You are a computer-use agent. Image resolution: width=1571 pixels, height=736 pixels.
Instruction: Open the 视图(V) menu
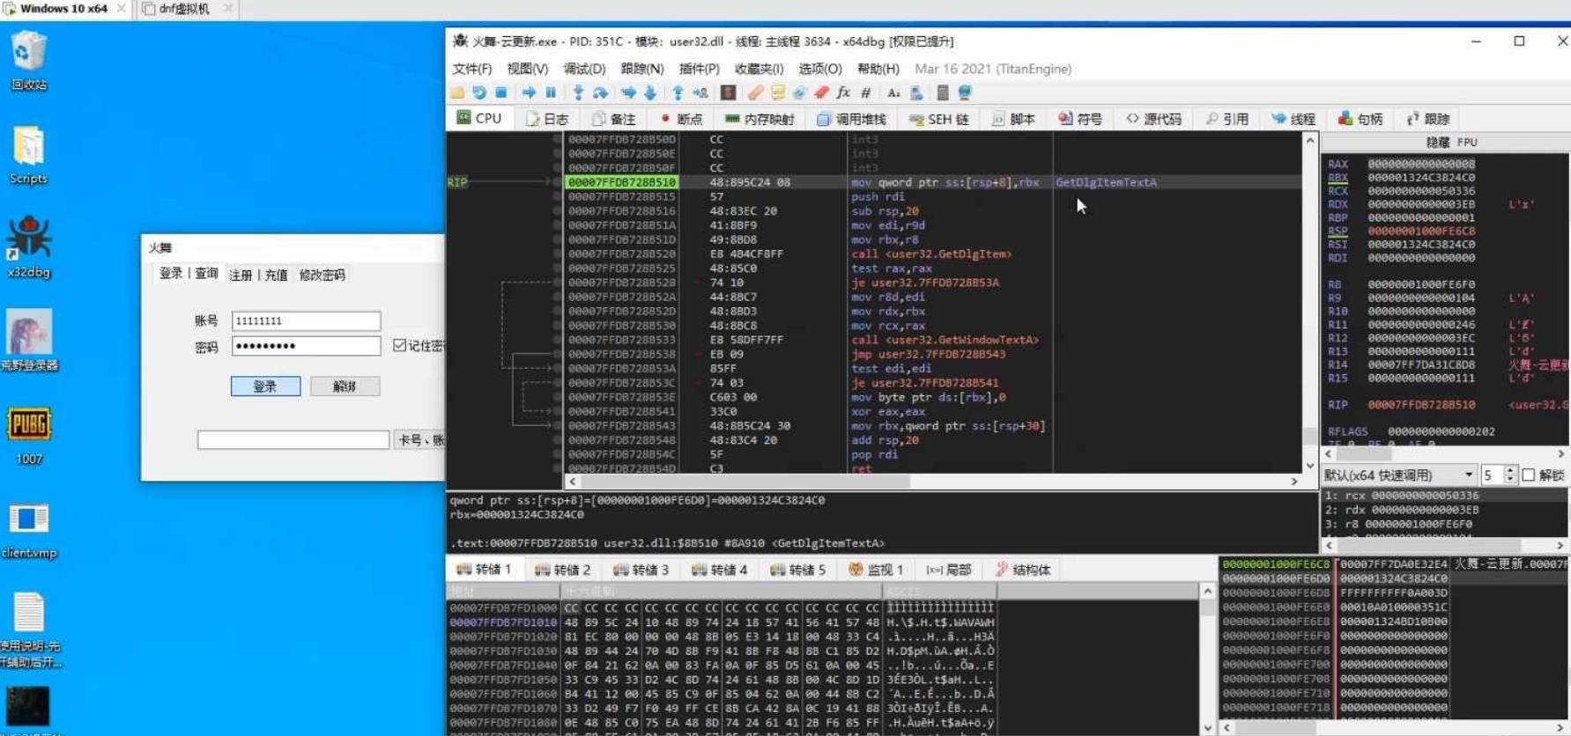[527, 69]
